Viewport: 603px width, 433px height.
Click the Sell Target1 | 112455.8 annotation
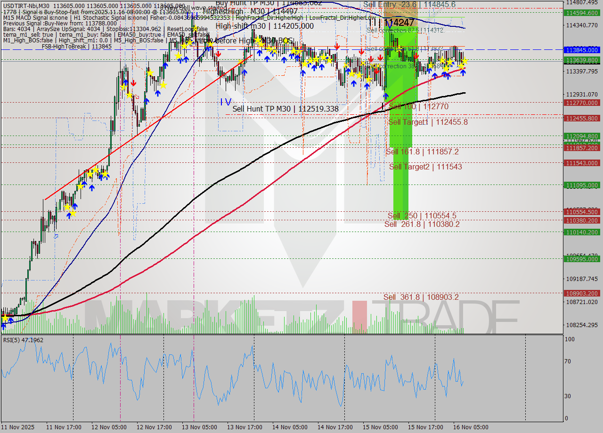tap(427, 122)
